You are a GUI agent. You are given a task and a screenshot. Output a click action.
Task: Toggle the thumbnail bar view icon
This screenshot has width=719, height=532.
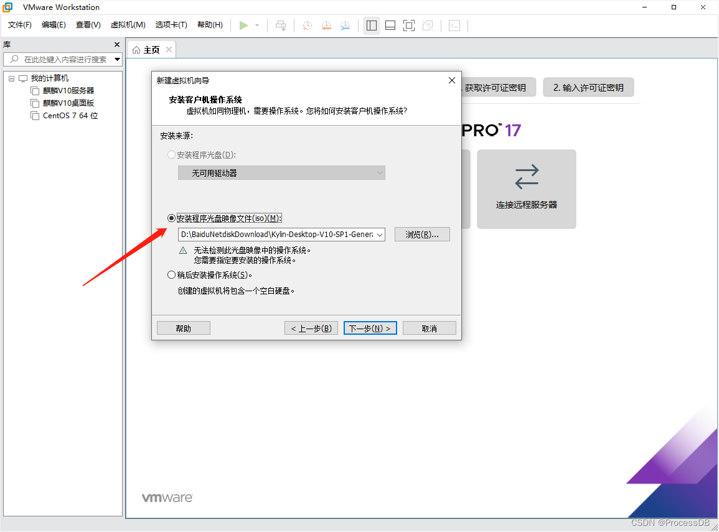point(390,26)
